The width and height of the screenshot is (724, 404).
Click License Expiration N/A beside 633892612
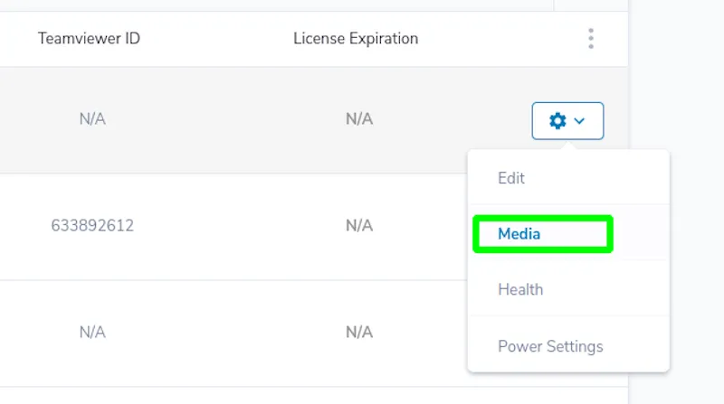[359, 226]
